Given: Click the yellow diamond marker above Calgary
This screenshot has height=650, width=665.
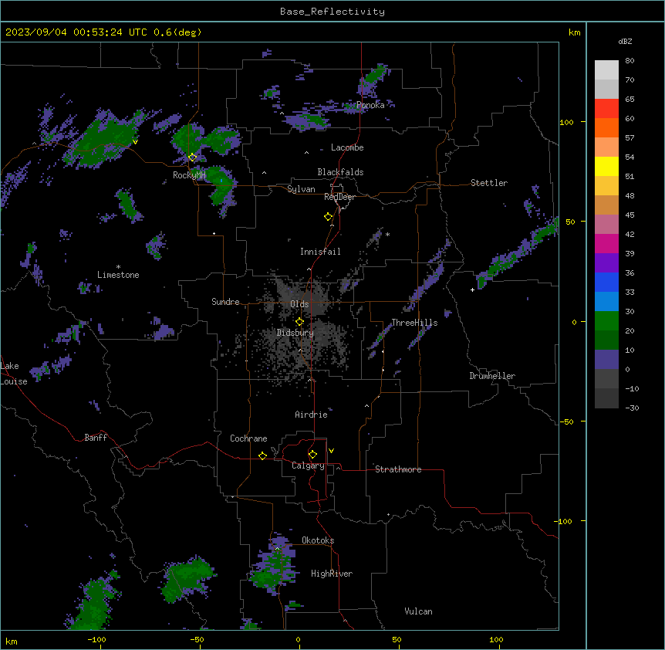Looking at the screenshot, I should pos(312,455).
